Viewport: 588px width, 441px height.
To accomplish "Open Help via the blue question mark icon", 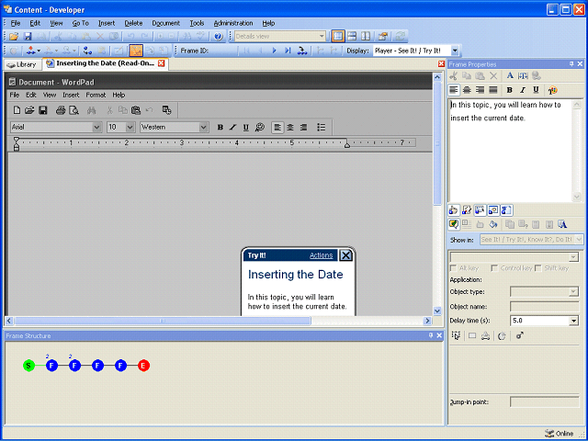I will coord(219,37).
